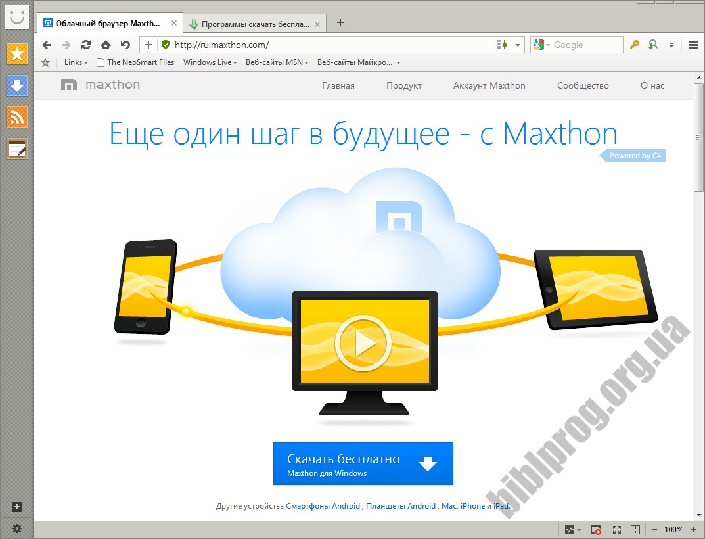
Task: Expand the address bar history dropdown
Action: pyautogui.click(x=518, y=45)
